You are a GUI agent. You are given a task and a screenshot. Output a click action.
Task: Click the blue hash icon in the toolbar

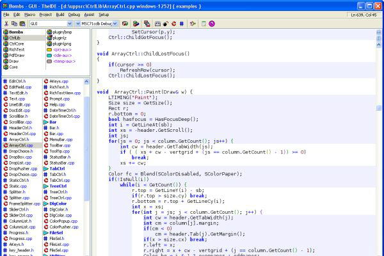click(182, 24)
